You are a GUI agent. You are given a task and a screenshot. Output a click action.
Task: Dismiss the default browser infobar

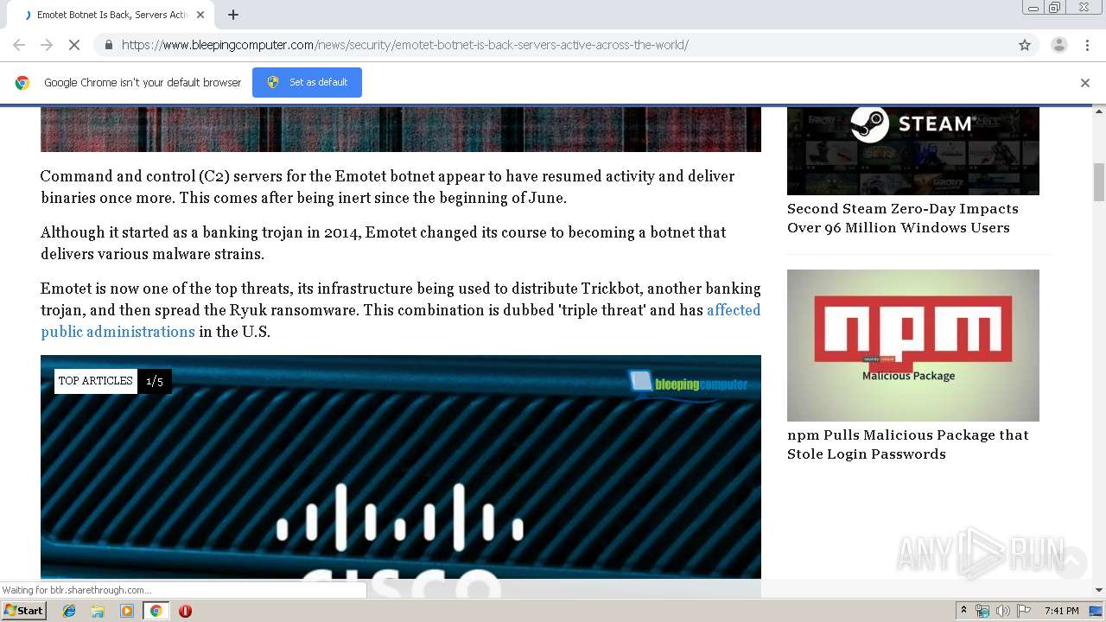point(1085,83)
